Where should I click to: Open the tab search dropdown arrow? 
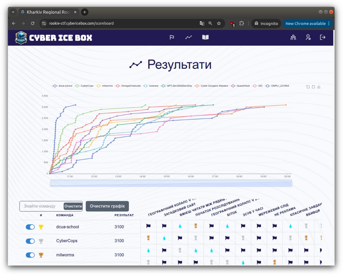tap(13, 12)
